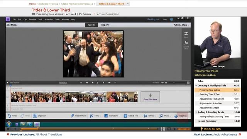
Task: Open the Tools menu in the menu bar
Action: (58, 19)
